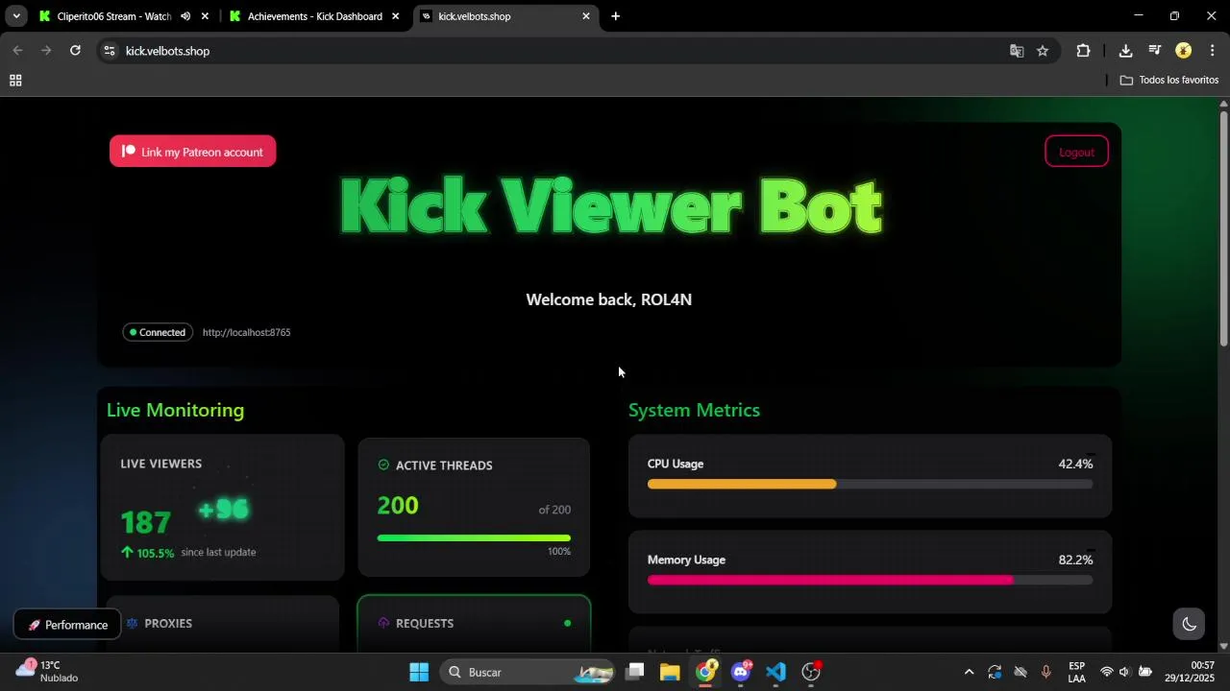Click the Connected status badge
This screenshot has width=1230, height=691.
158,332
